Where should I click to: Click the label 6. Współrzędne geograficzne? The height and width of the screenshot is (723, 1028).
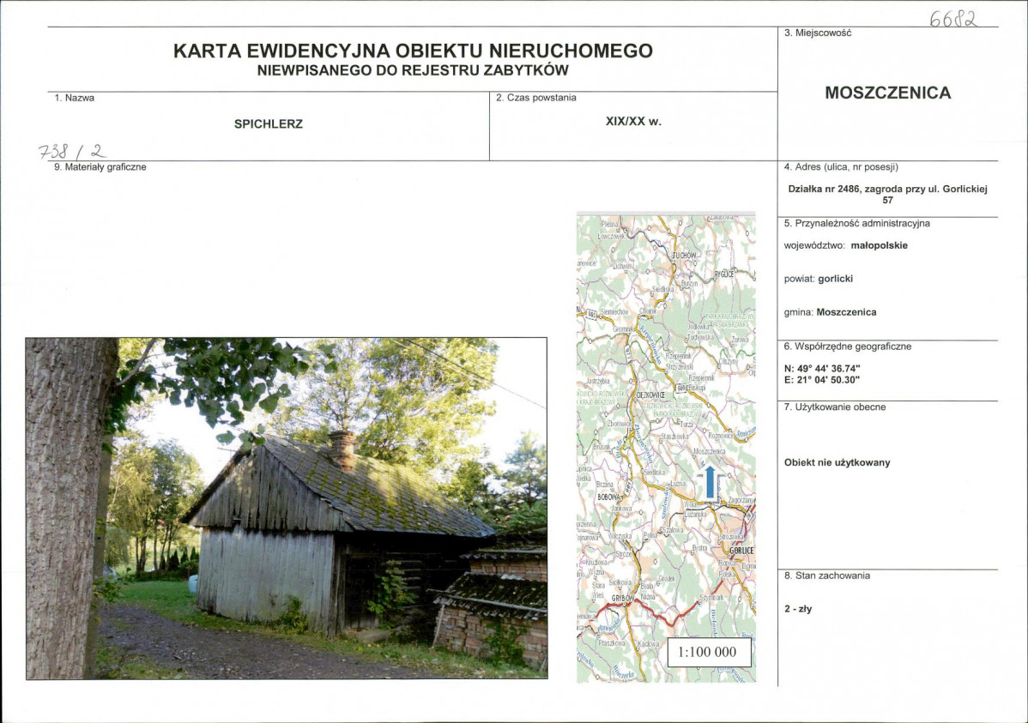tap(848, 346)
